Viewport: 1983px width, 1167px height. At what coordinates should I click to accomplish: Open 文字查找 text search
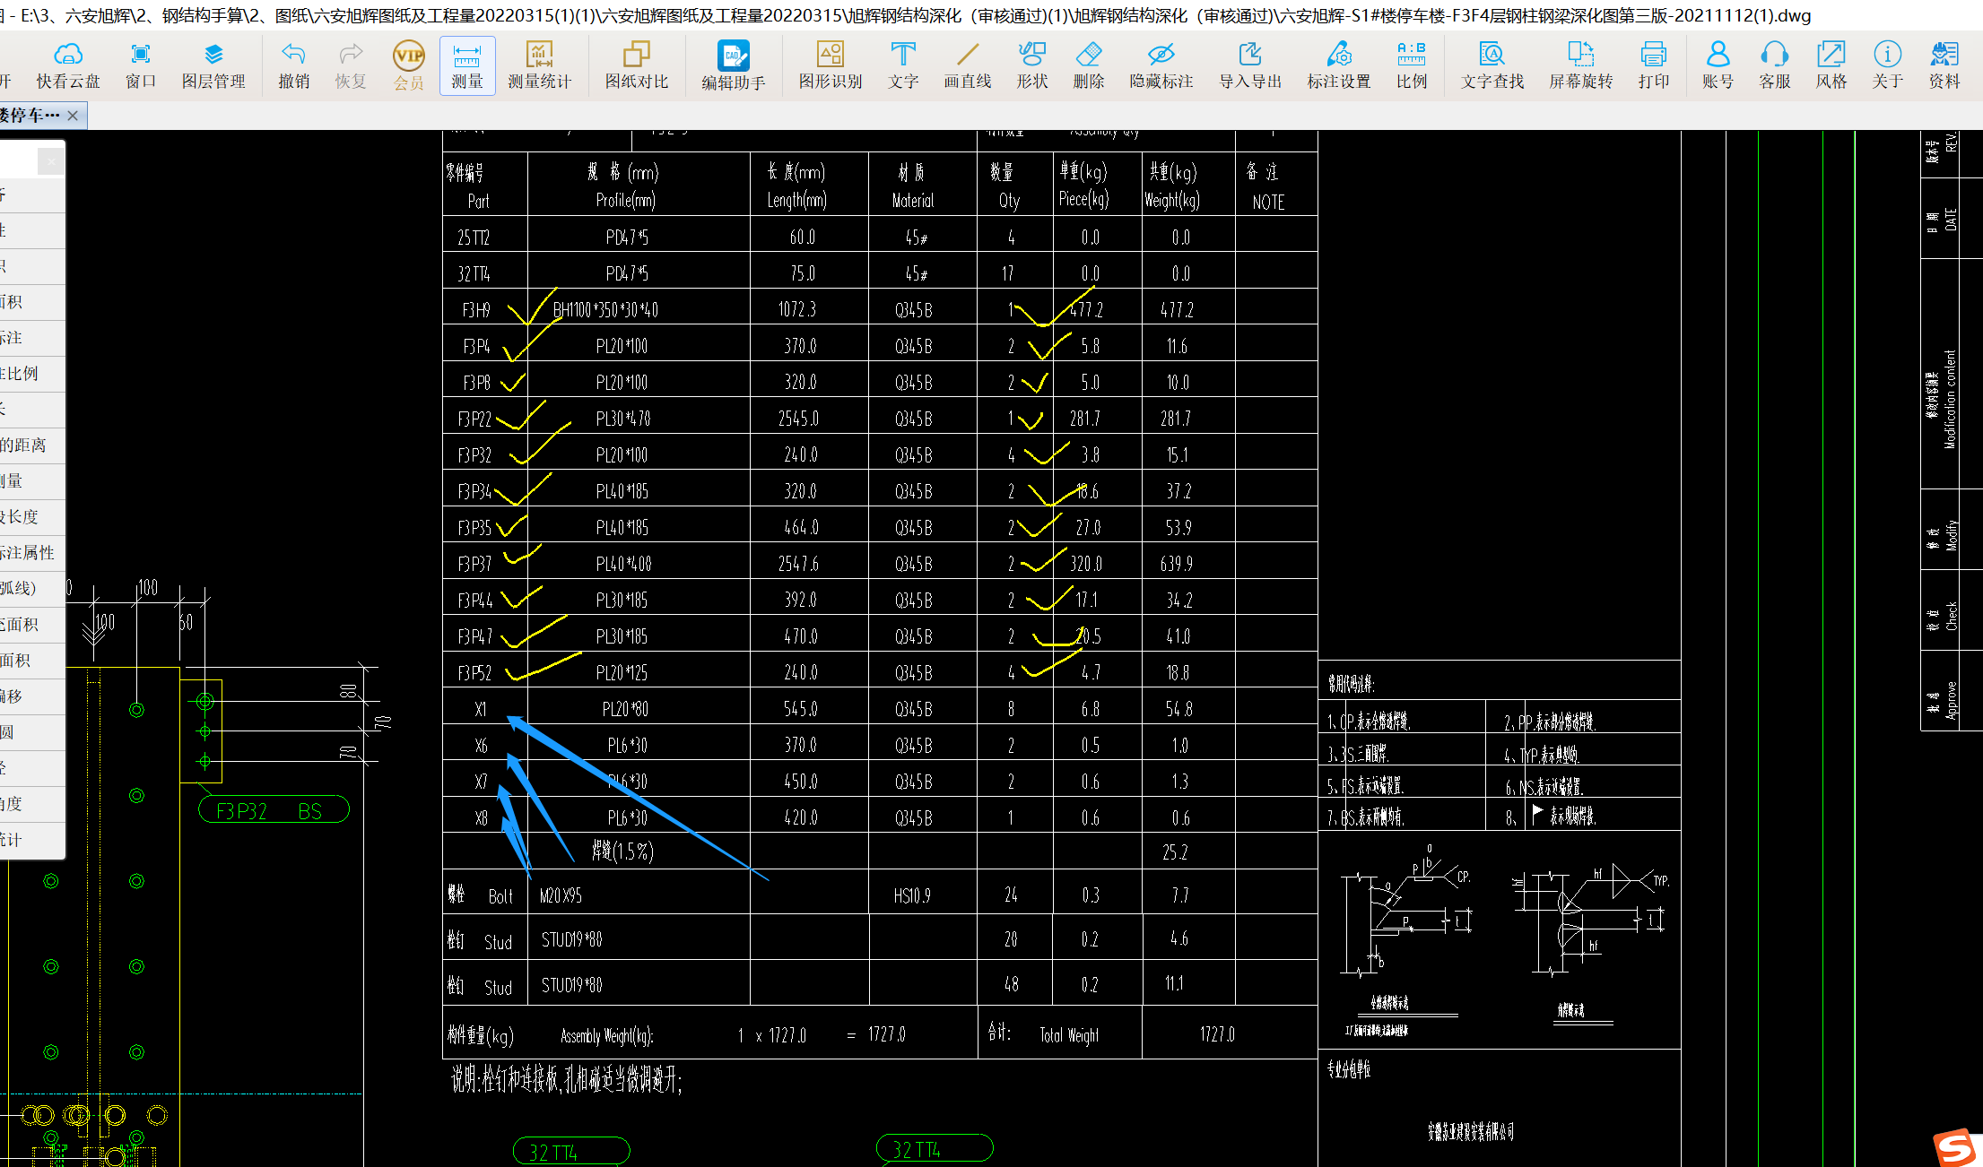coord(1492,65)
